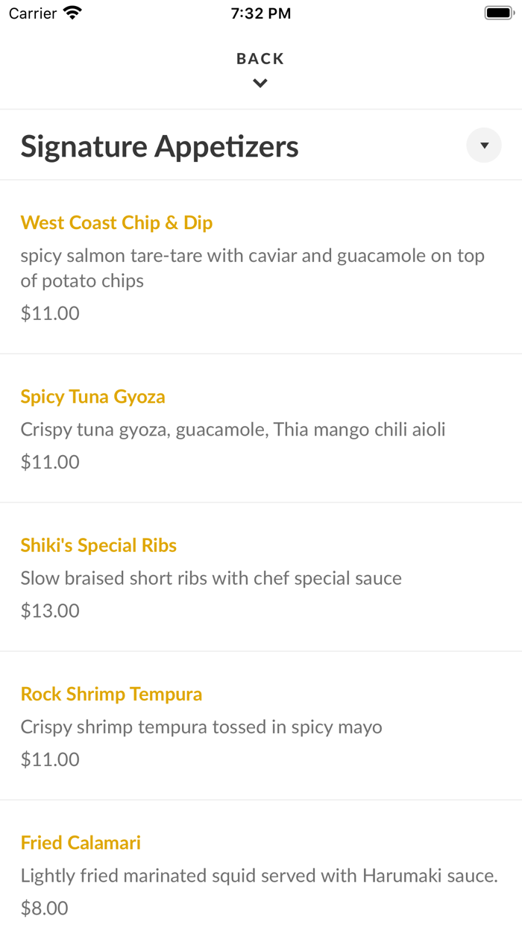Image resolution: width=522 pixels, height=928 pixels.
Task: Open Spicy Tuna Gyoza item
Action: [x=92, y=397]
